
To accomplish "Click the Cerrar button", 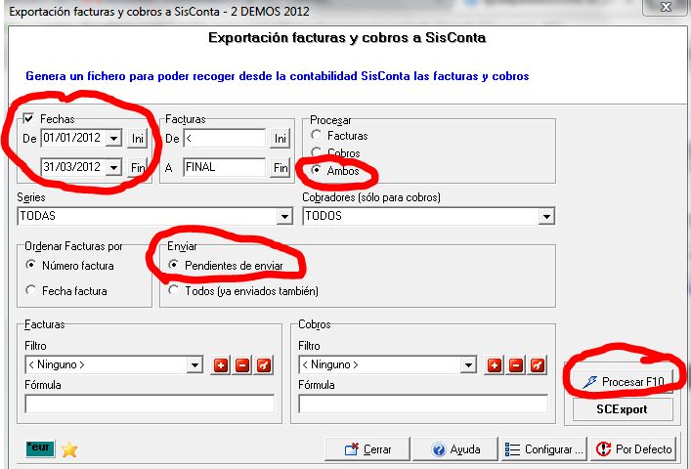I will pos(367,449).
